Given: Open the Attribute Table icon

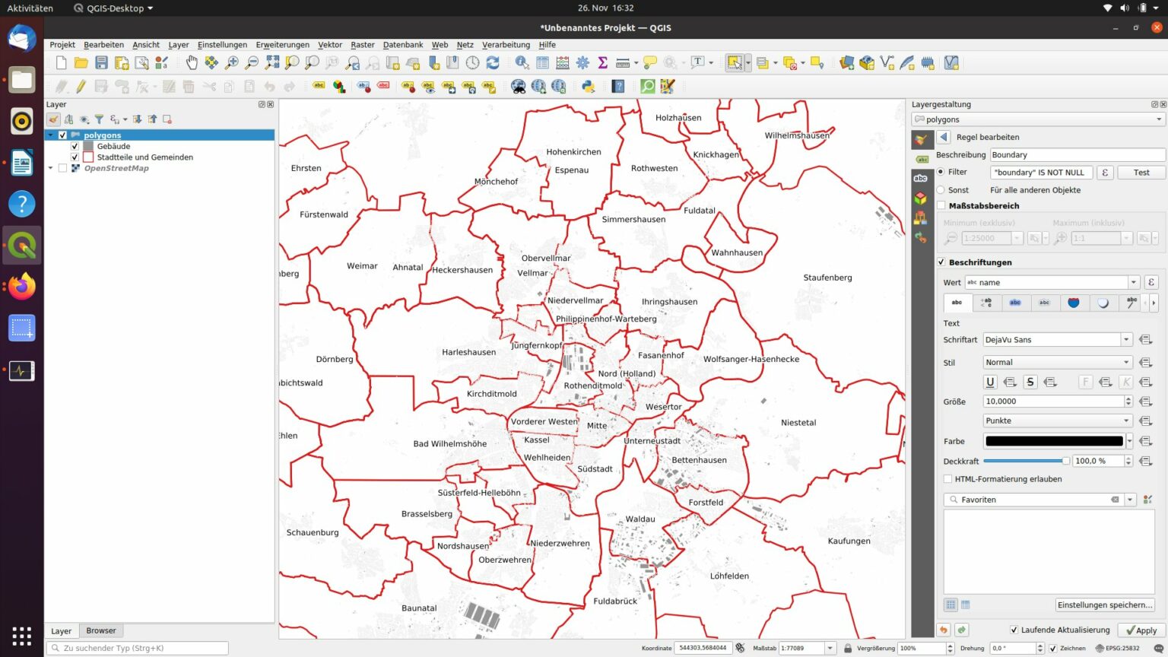Looking at the screenshot, I should point(542,62).
